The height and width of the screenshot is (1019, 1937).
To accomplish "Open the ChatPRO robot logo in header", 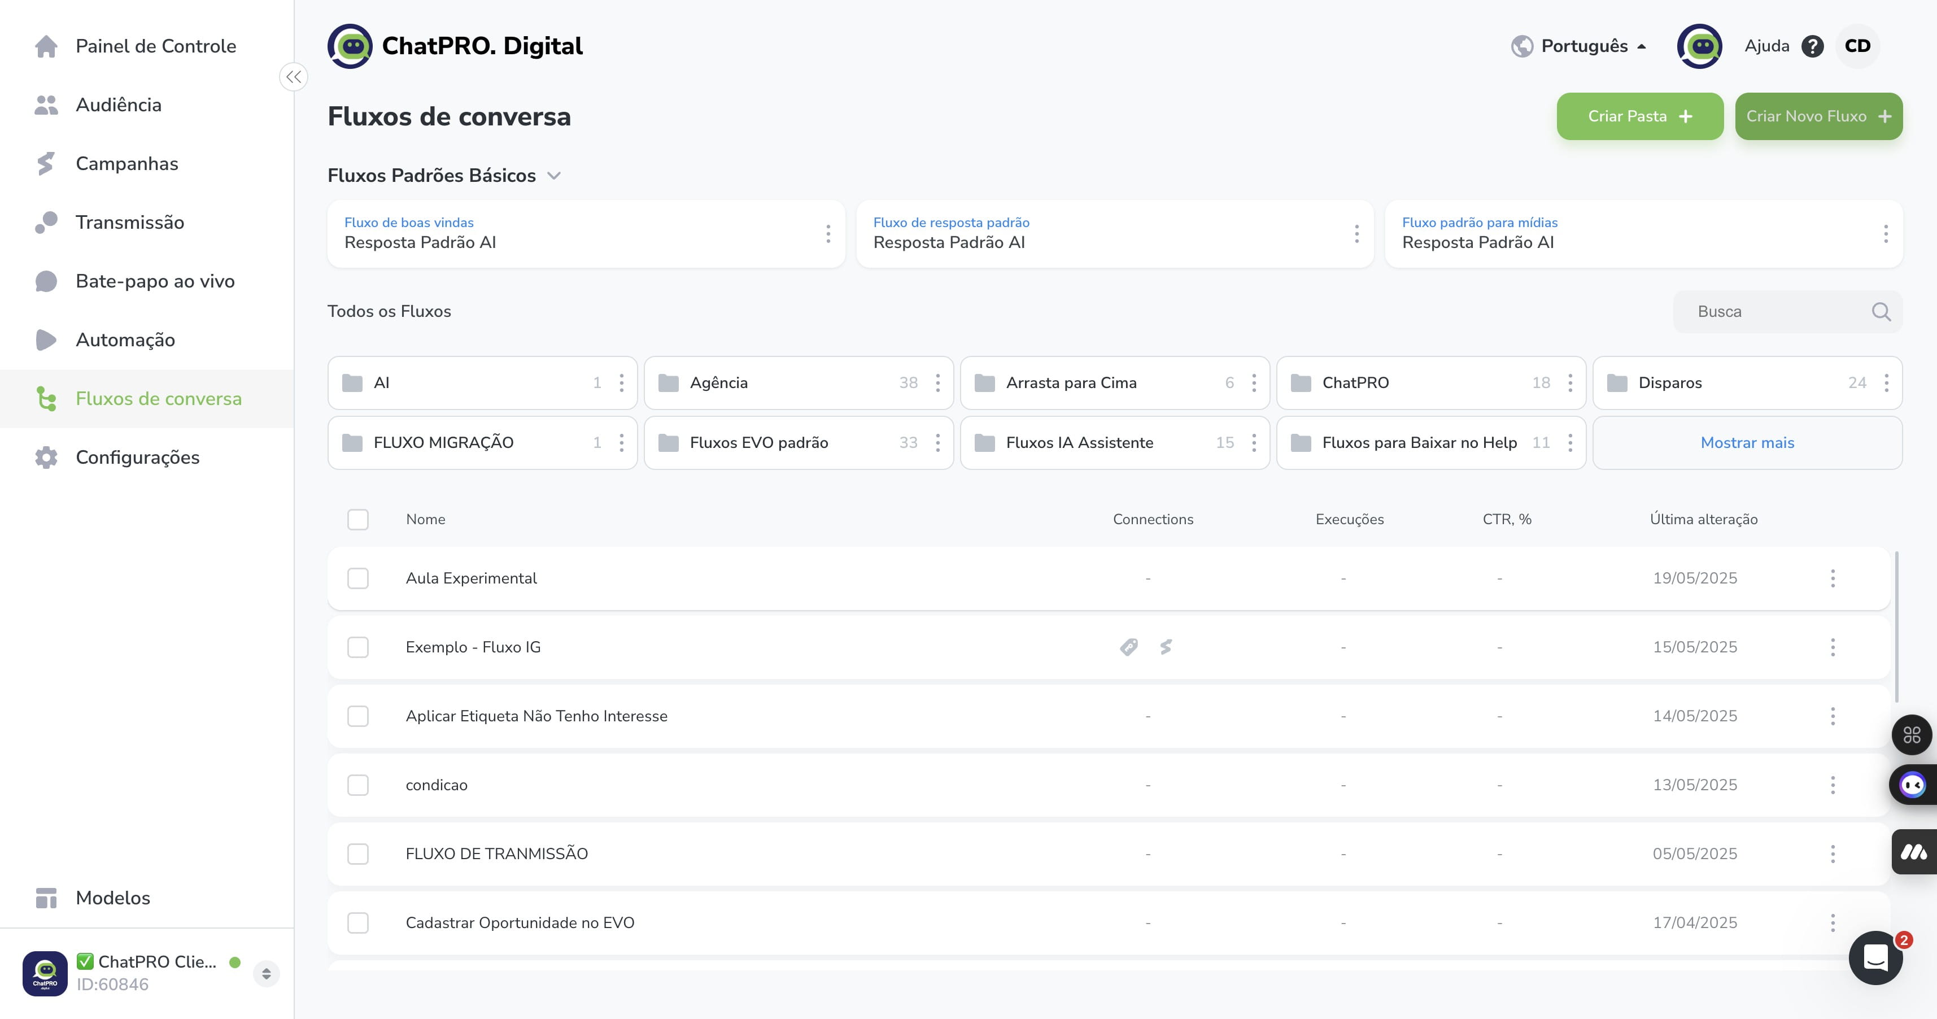I will click(x=350, y=46).
